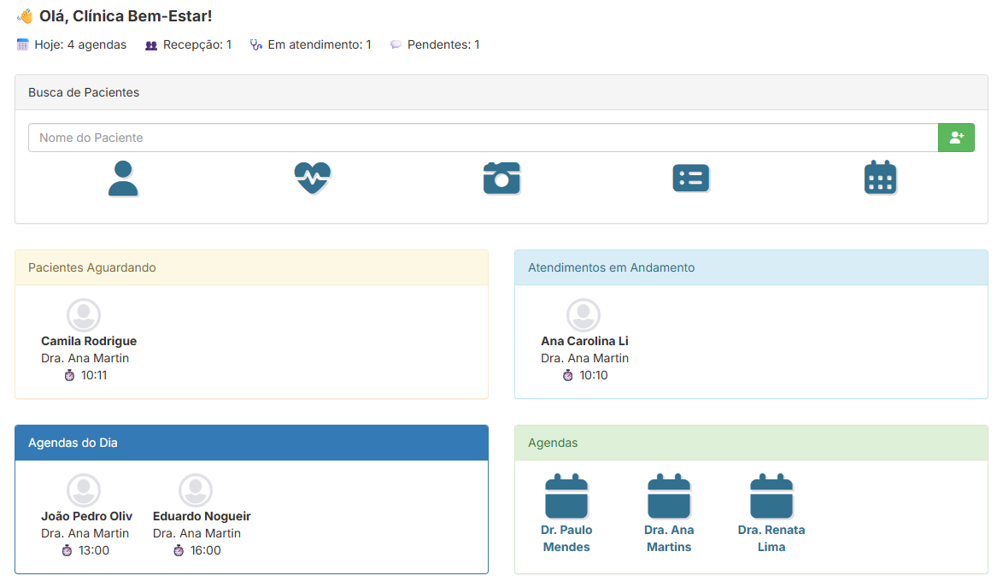Click the Busca de Pacientes panel header
Screen dimensions: 1003x587
(x=502, y=92)
